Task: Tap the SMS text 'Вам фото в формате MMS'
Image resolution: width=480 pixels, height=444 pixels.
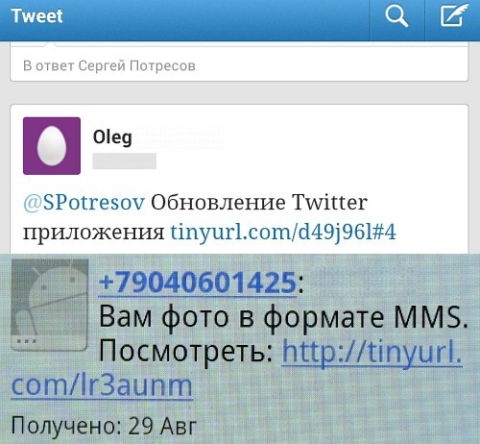Action: coord(283,317)
